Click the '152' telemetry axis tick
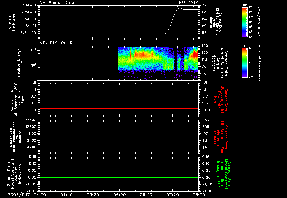The height and width of the screenshot is (198, 287). (x=205, y=133)
